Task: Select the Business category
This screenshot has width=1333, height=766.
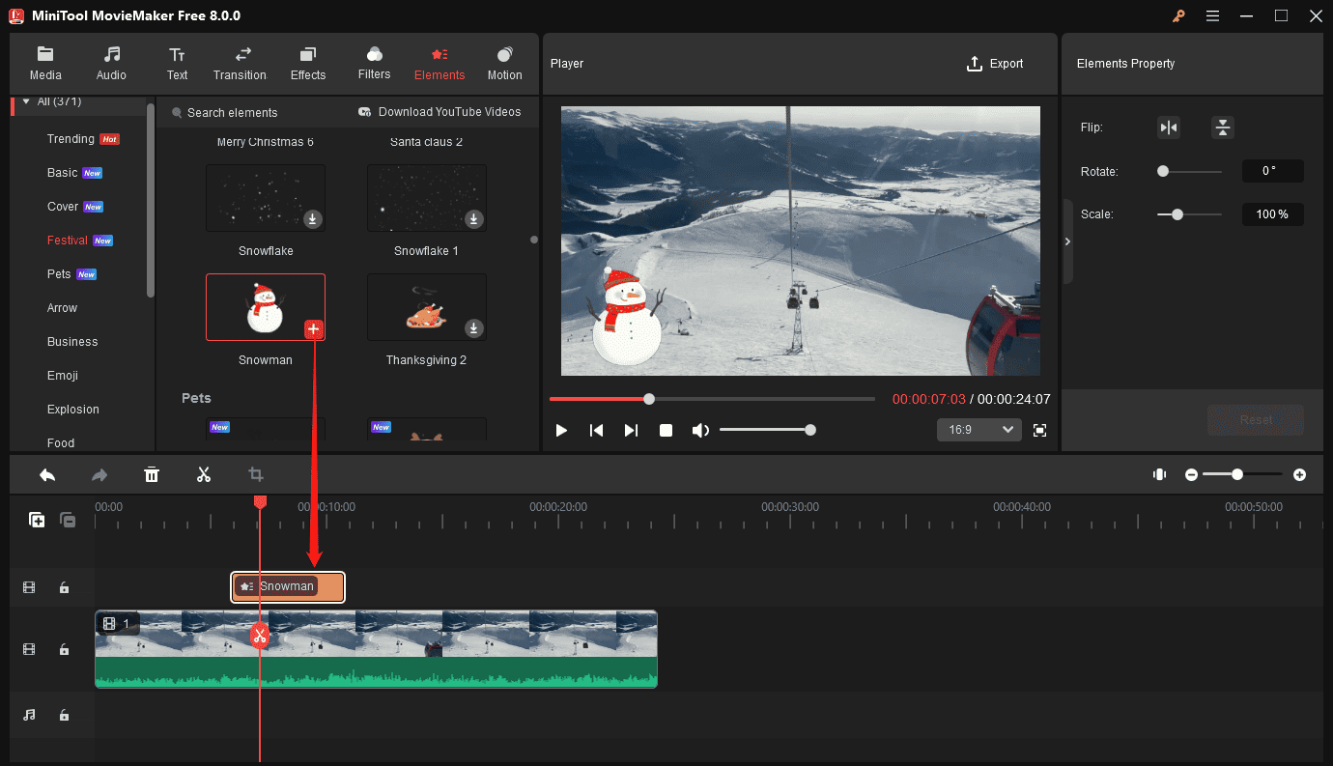Action: click(72, 342)
